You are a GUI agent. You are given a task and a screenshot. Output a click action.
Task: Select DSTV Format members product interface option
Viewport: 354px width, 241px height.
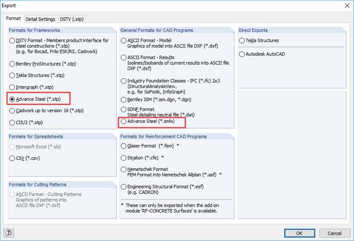(12, 40)
